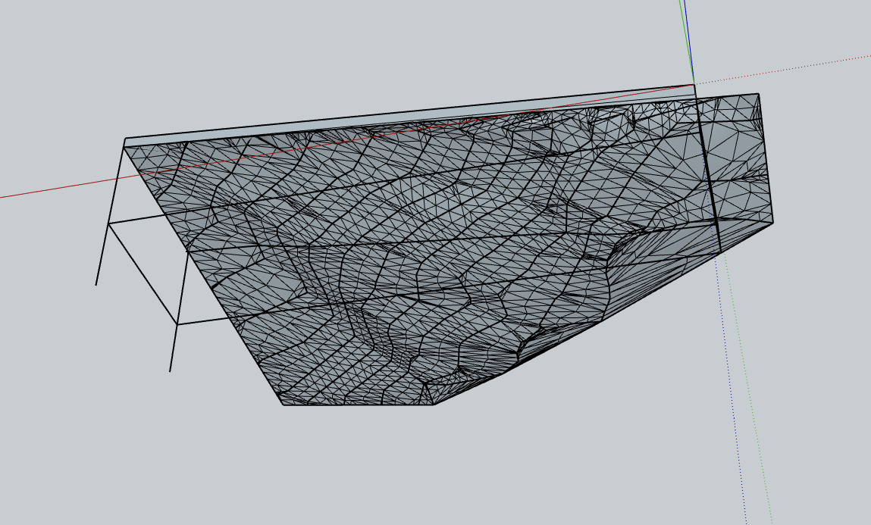Select the flat bottom edge of the mesh
Image resolution: width=871 pixels, height=525 pixels.
358,405
